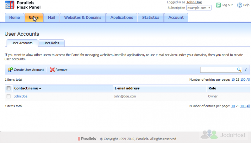
Task: Click the search magnifier icon
Action: coord(239,69)
